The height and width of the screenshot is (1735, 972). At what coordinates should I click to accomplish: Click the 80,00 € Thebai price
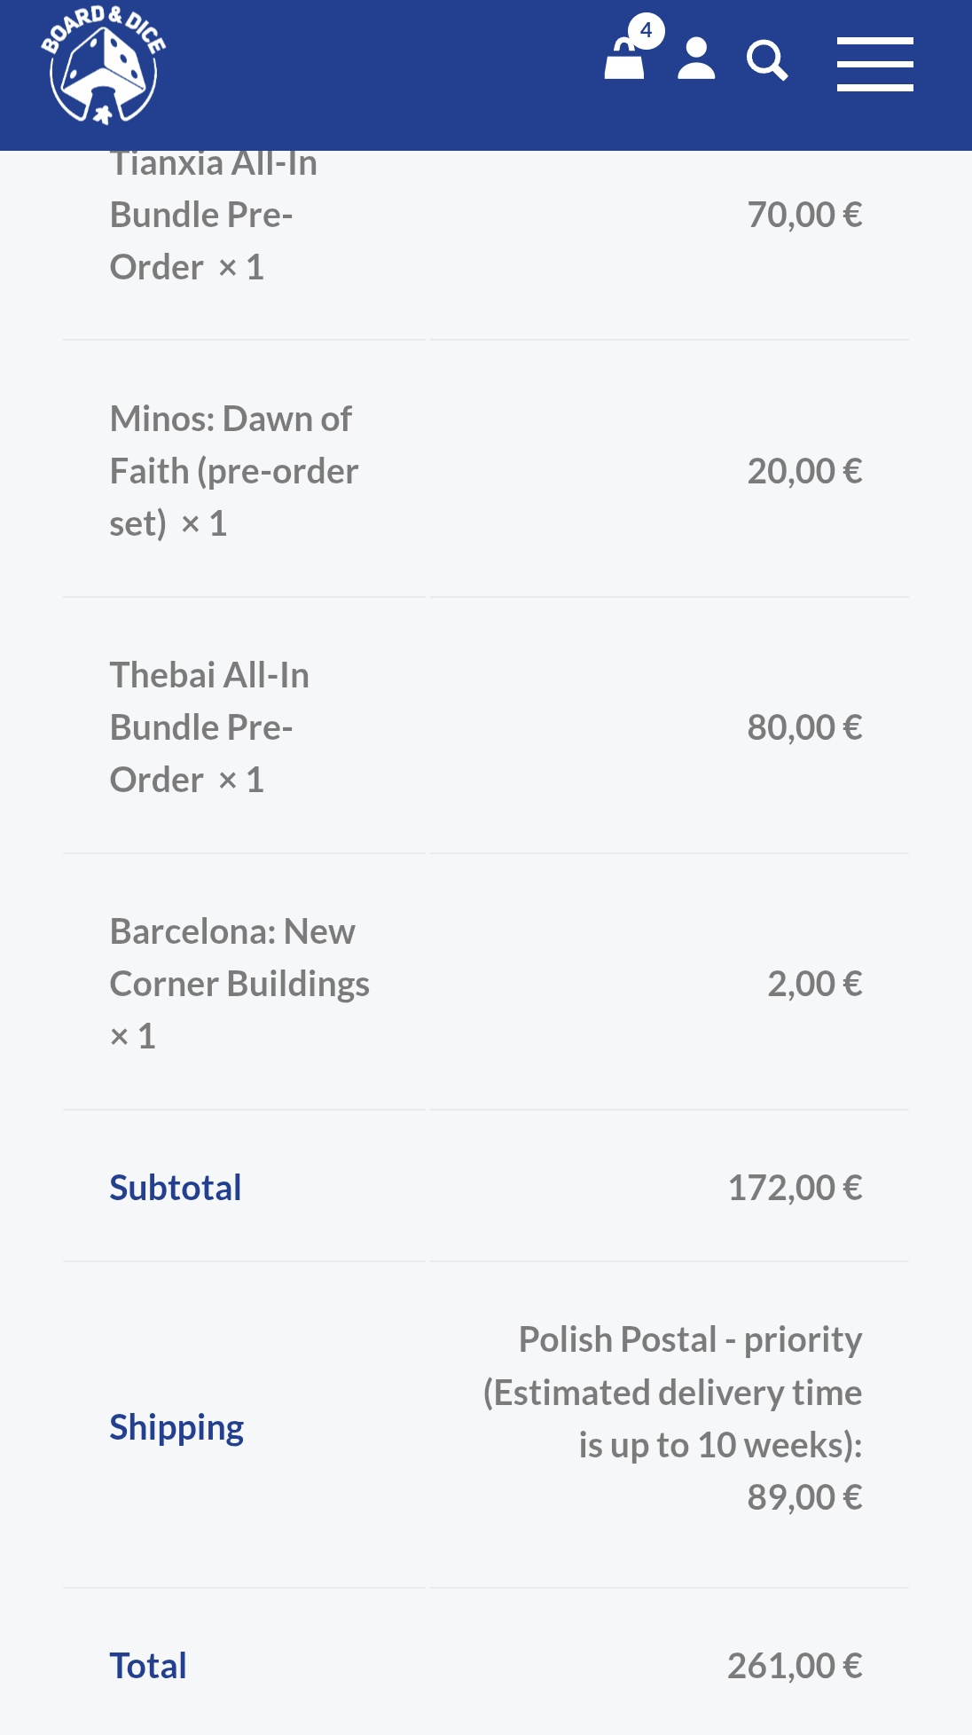(804, 727)
